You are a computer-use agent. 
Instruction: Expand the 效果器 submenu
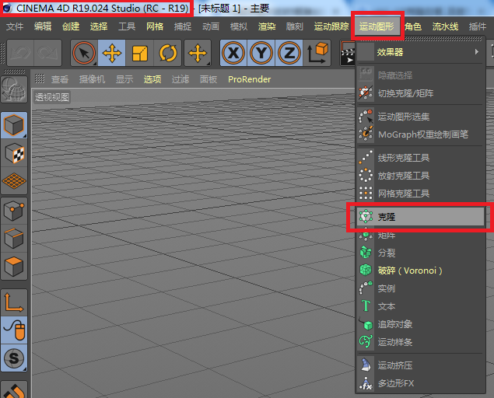420,52
